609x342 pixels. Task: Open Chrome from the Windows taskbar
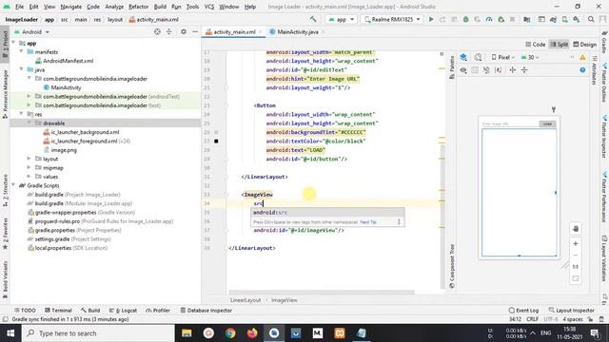tap(230, 333)
